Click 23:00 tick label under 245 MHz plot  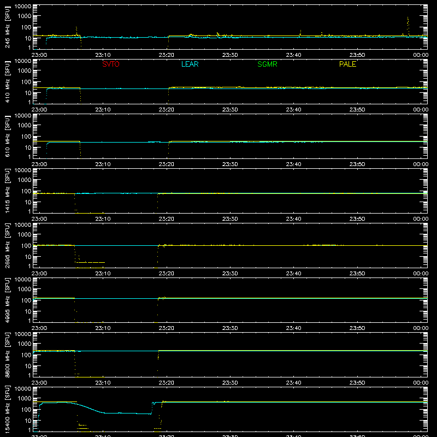point(39,55)
